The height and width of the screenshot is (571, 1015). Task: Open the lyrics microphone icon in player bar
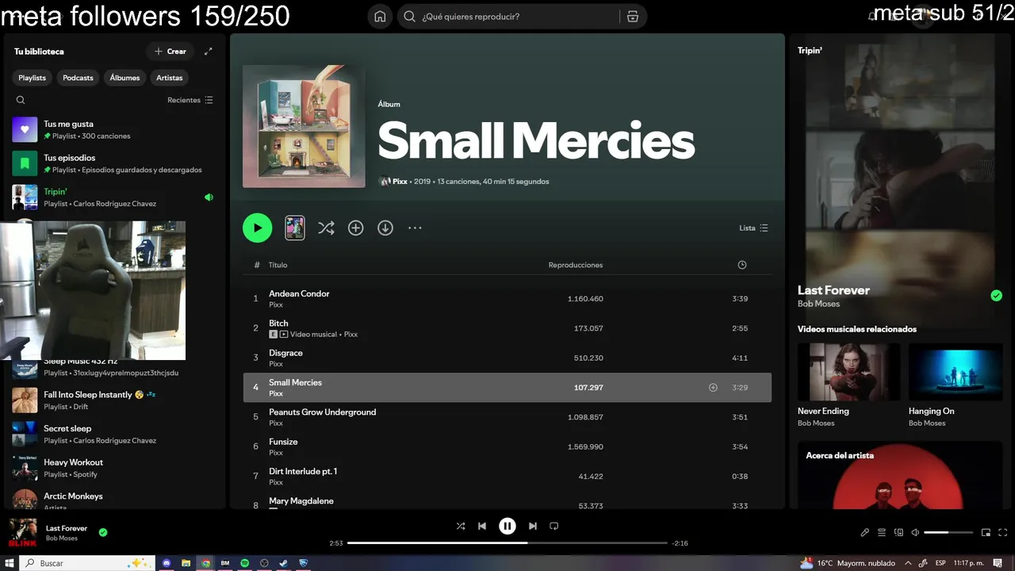865,533
